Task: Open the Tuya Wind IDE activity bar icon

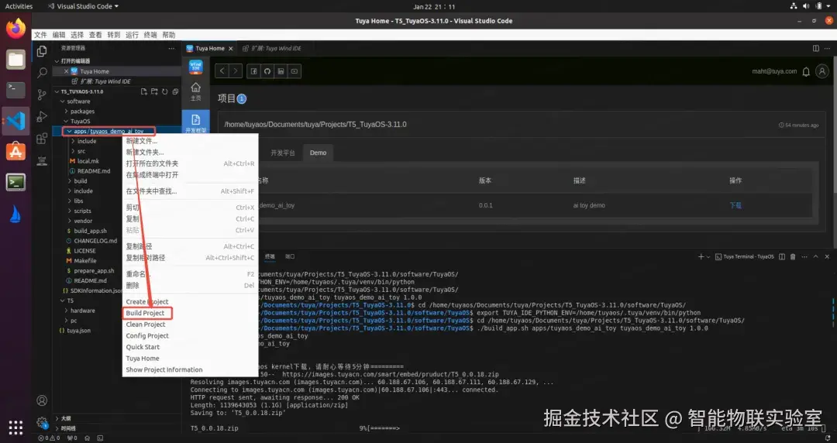Action: 42,160
